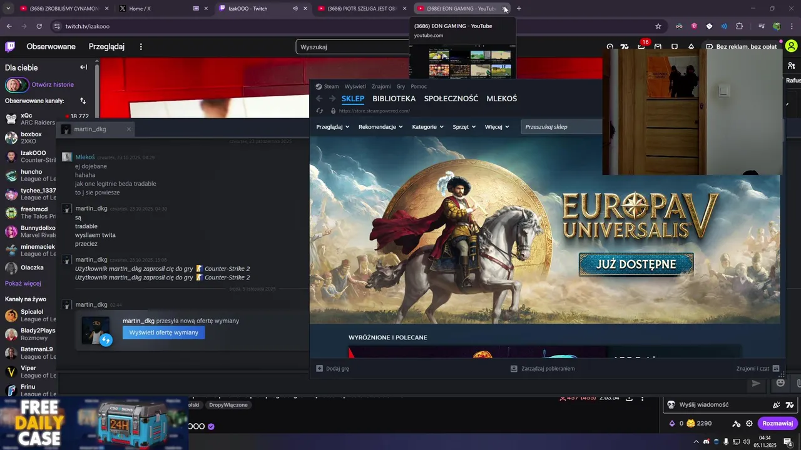Open the Olaczka channel
Viewport: 801px width, 450px height.
pos(29,268)
